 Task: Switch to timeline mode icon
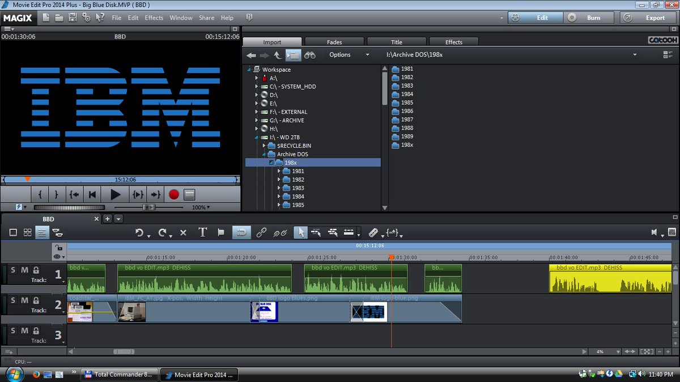[42, 232]
